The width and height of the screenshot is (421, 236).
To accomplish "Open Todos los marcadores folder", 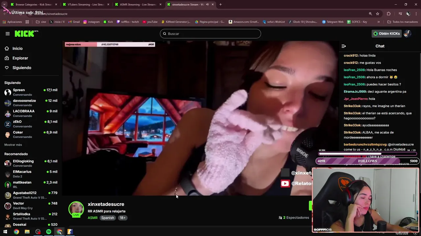I will pyautogui.click(x=403, y=22).
